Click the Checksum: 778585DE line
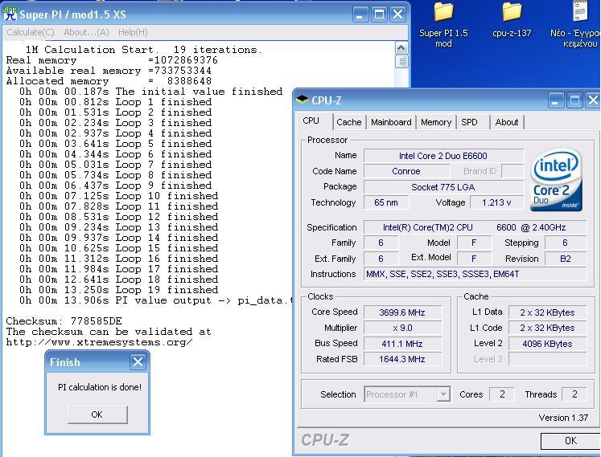 (x=64, y=321)
